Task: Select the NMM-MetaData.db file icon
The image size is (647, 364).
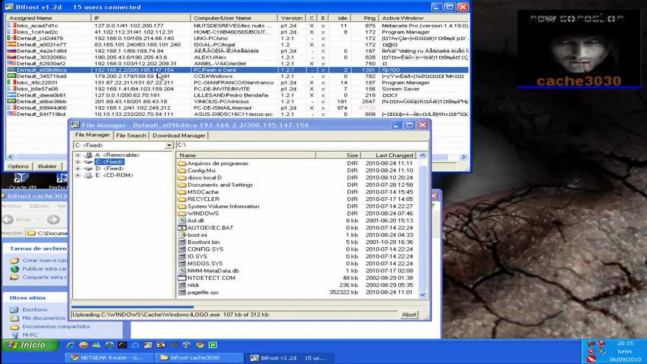Action: pyautogui.click(x=182, y=270)
